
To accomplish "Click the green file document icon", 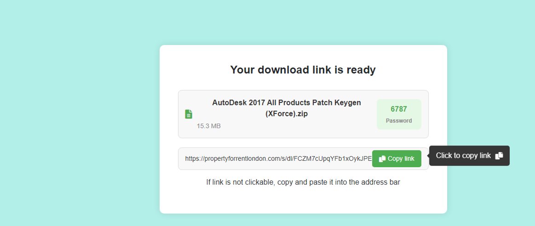I will pos(189,114).
